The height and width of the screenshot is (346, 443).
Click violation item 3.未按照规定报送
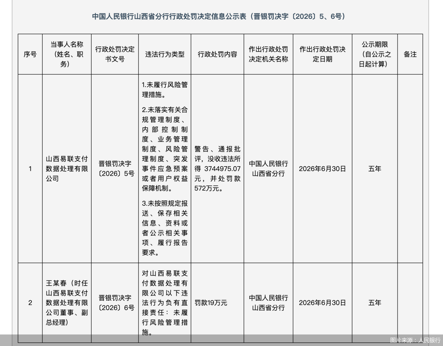(x=165, y=228)
